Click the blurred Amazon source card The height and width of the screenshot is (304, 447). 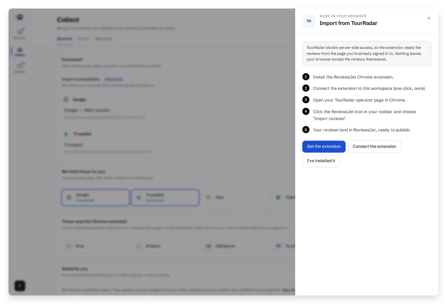click(165, 246)
